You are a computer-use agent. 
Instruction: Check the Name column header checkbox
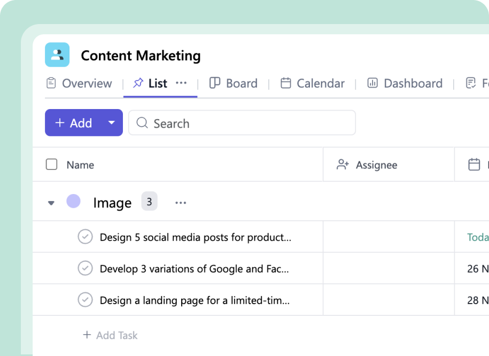51,164
